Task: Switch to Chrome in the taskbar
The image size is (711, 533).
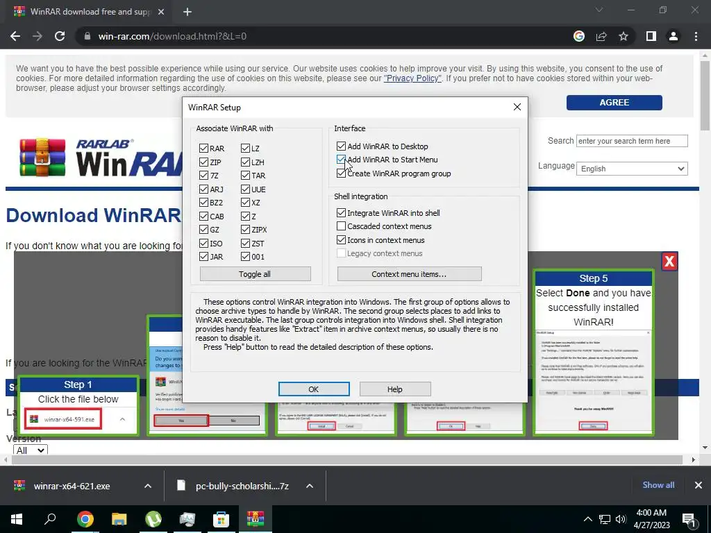Action: [x=85, y=519]
